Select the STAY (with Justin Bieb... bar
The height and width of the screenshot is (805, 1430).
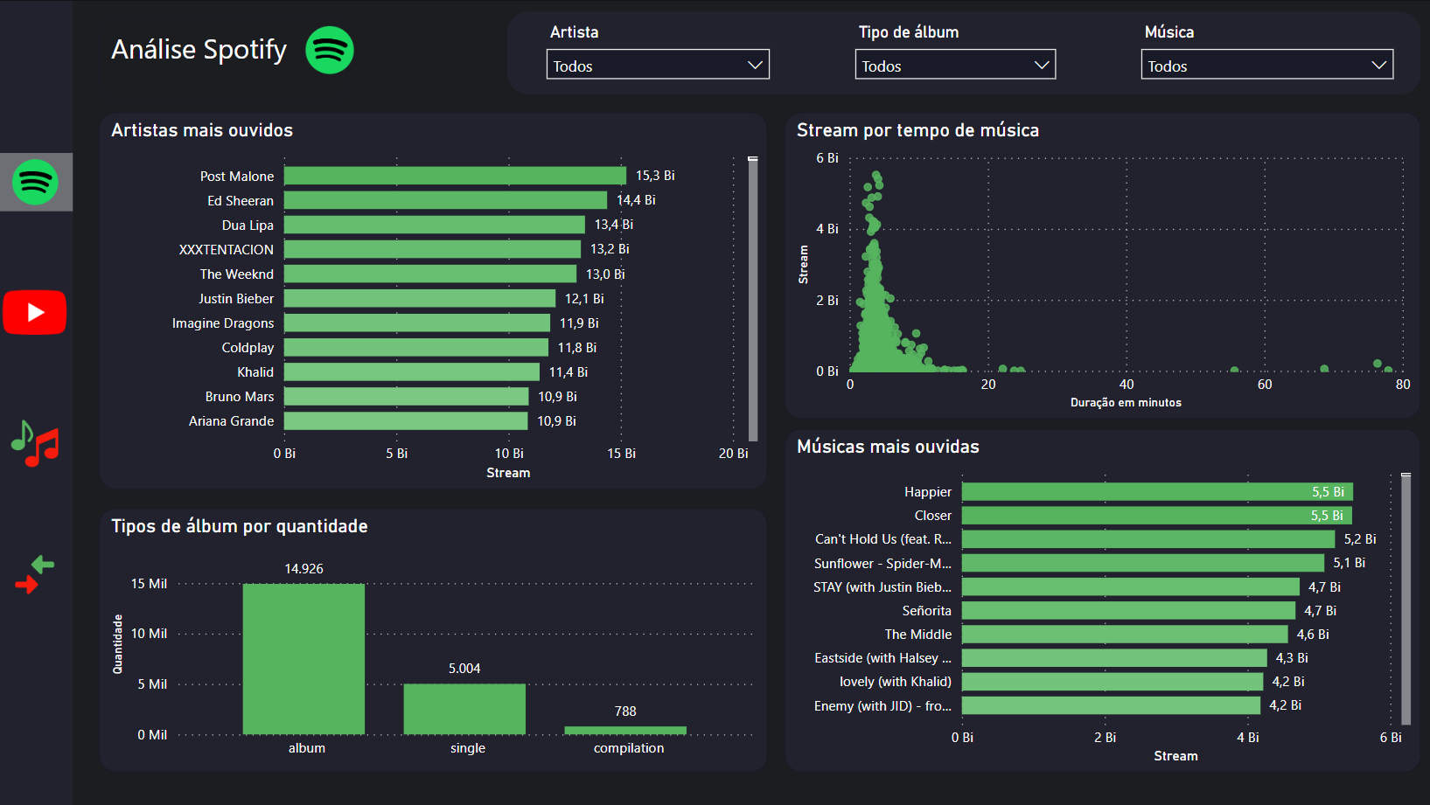pos(1131,586)
